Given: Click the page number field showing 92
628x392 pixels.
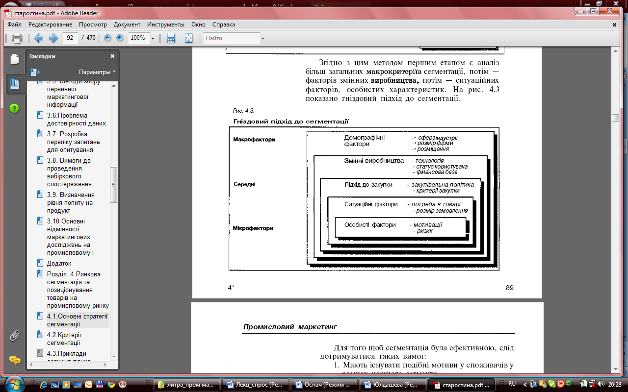Looking at the screenshot, I should click(71, 38).
